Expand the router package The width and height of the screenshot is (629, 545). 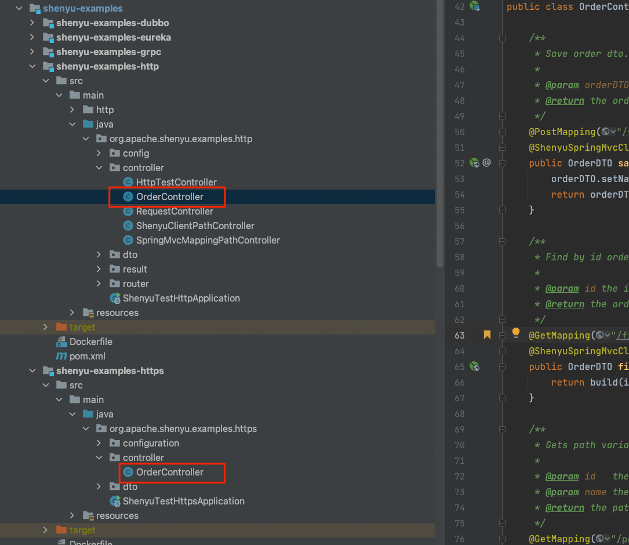click(x=99, y=284)
